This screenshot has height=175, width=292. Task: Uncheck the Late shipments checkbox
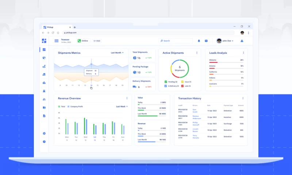pos(182,86)
